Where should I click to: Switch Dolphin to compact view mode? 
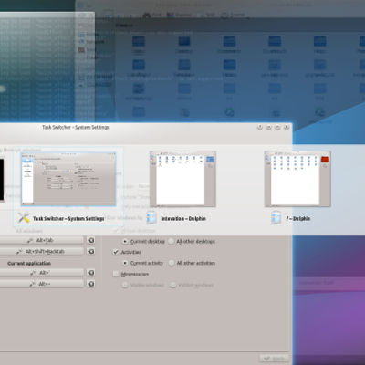119,15
